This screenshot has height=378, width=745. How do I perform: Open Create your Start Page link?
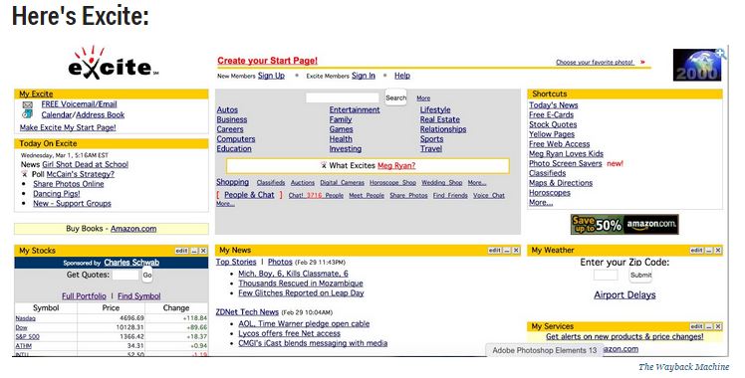point(268,61)
